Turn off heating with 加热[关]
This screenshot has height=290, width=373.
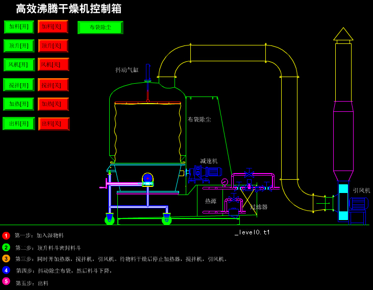coord(53,104)
